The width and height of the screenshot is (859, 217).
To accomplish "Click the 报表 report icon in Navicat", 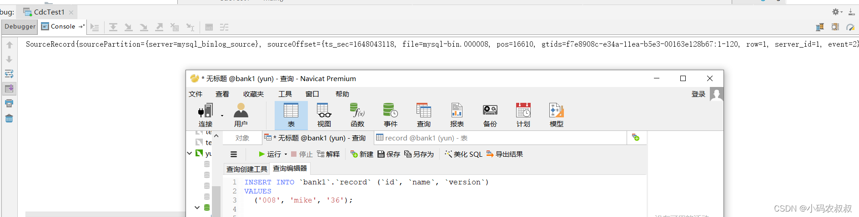I will click(x=457, y=115).
